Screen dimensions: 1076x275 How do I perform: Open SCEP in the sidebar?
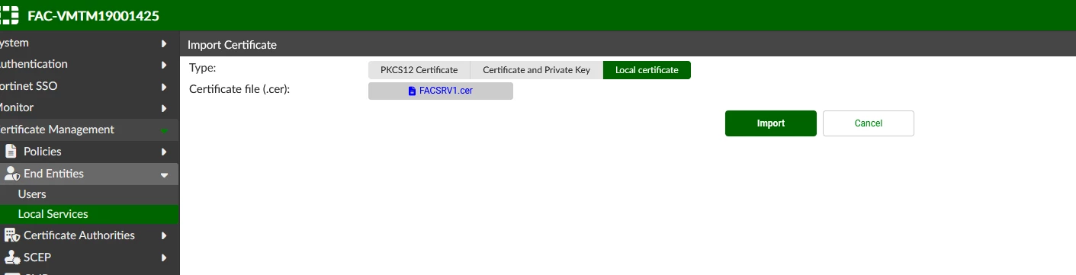point(89,257)
